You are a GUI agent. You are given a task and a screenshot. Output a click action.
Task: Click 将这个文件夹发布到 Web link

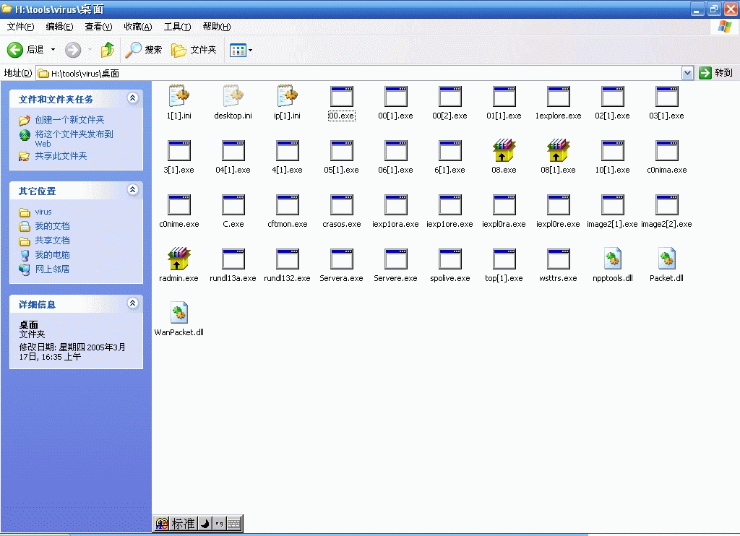coord(74,139)
